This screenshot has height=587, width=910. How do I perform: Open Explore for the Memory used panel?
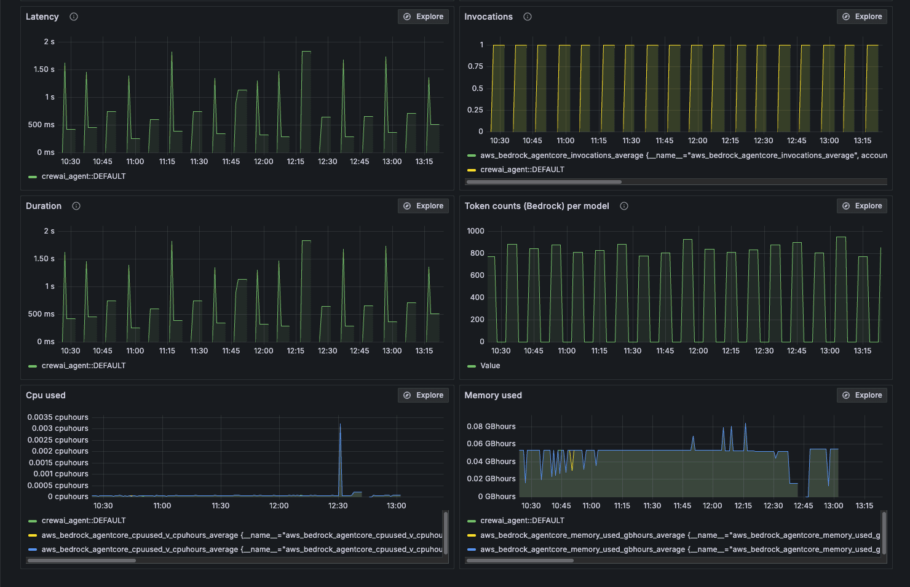(862, 395)
